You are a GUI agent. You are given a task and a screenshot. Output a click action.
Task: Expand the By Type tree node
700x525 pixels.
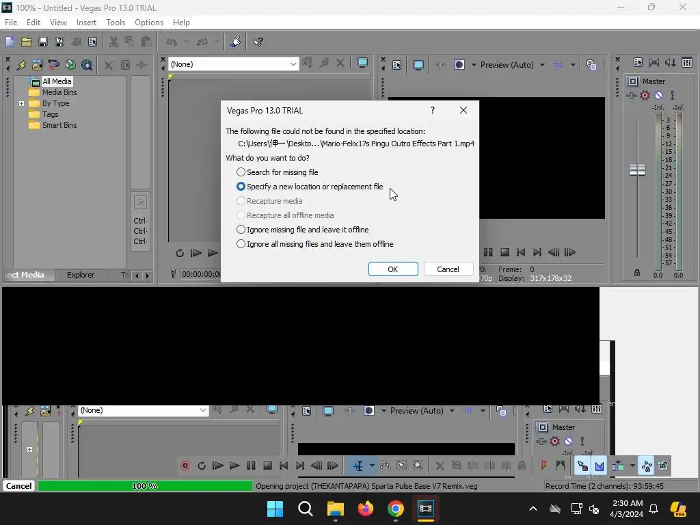tap(21, 103)
